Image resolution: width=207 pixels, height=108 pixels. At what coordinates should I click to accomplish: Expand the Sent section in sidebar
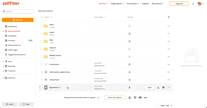point(3,62)
